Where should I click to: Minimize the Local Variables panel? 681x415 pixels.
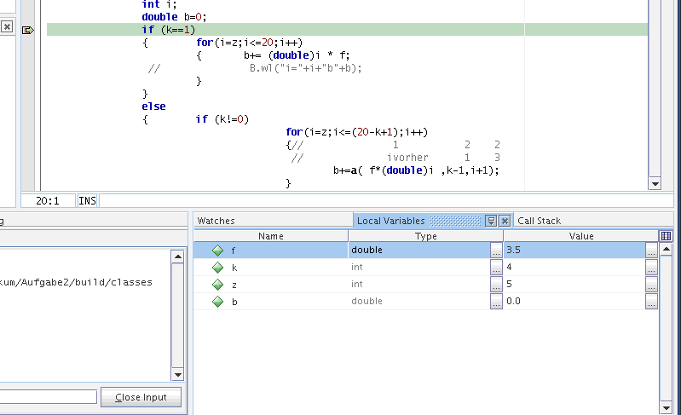[x=491, y=221]
